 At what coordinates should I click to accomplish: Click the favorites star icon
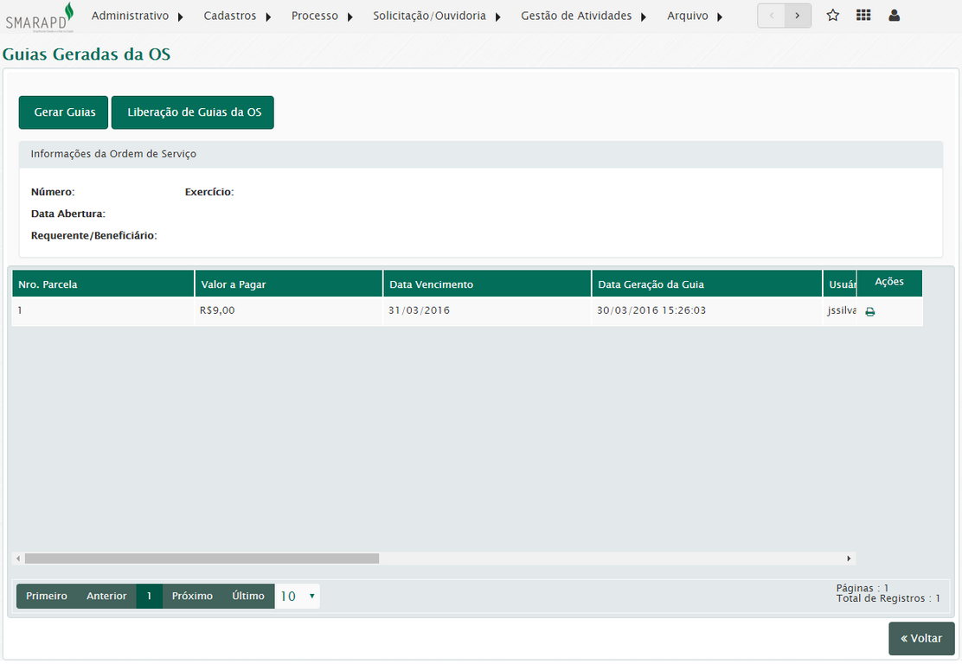pos(832,16)
